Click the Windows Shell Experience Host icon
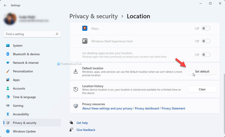The width and height of the screenshot is (225, 137). tap(85, 41)
